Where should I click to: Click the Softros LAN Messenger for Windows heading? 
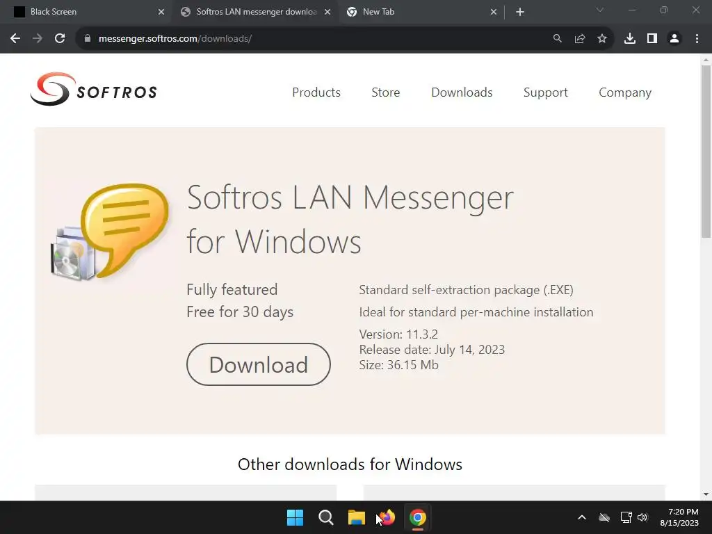pyautogui.click(x=350, y=219)
